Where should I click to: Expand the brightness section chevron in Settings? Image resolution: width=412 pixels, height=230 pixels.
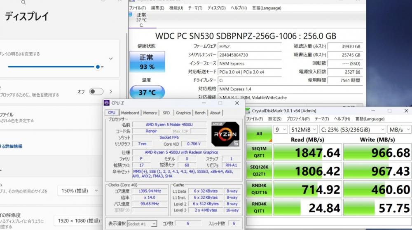pyautogui.click(x=111, y=58)
